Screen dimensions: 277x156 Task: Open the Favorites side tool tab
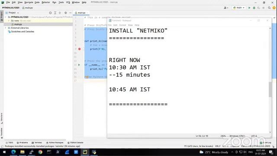click(x=2, y=133)
